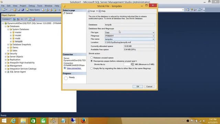Open the Filegroup dropdown
This screenshot has height=124, width=220.
pos(130,36)
